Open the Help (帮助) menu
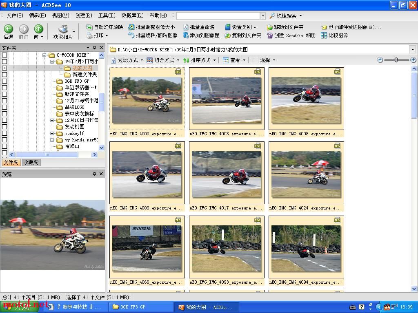 158,15
